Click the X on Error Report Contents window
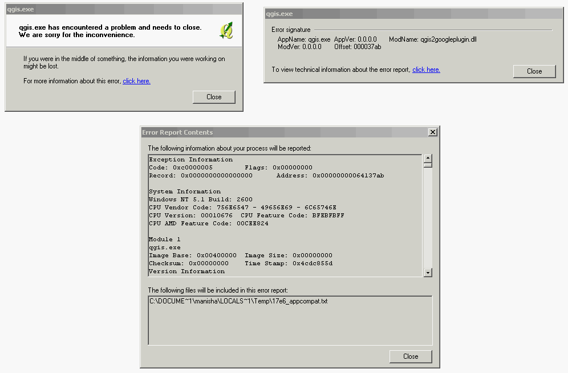 pos(432,132)
